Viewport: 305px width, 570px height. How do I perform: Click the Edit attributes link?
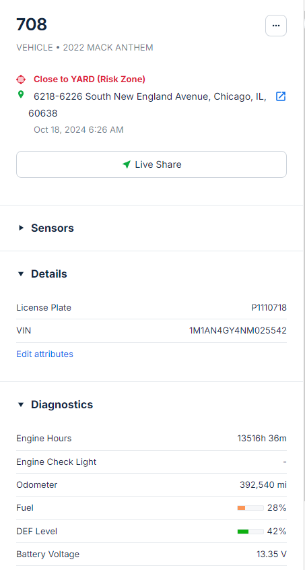pyautogui.click(x=44, y=354)
